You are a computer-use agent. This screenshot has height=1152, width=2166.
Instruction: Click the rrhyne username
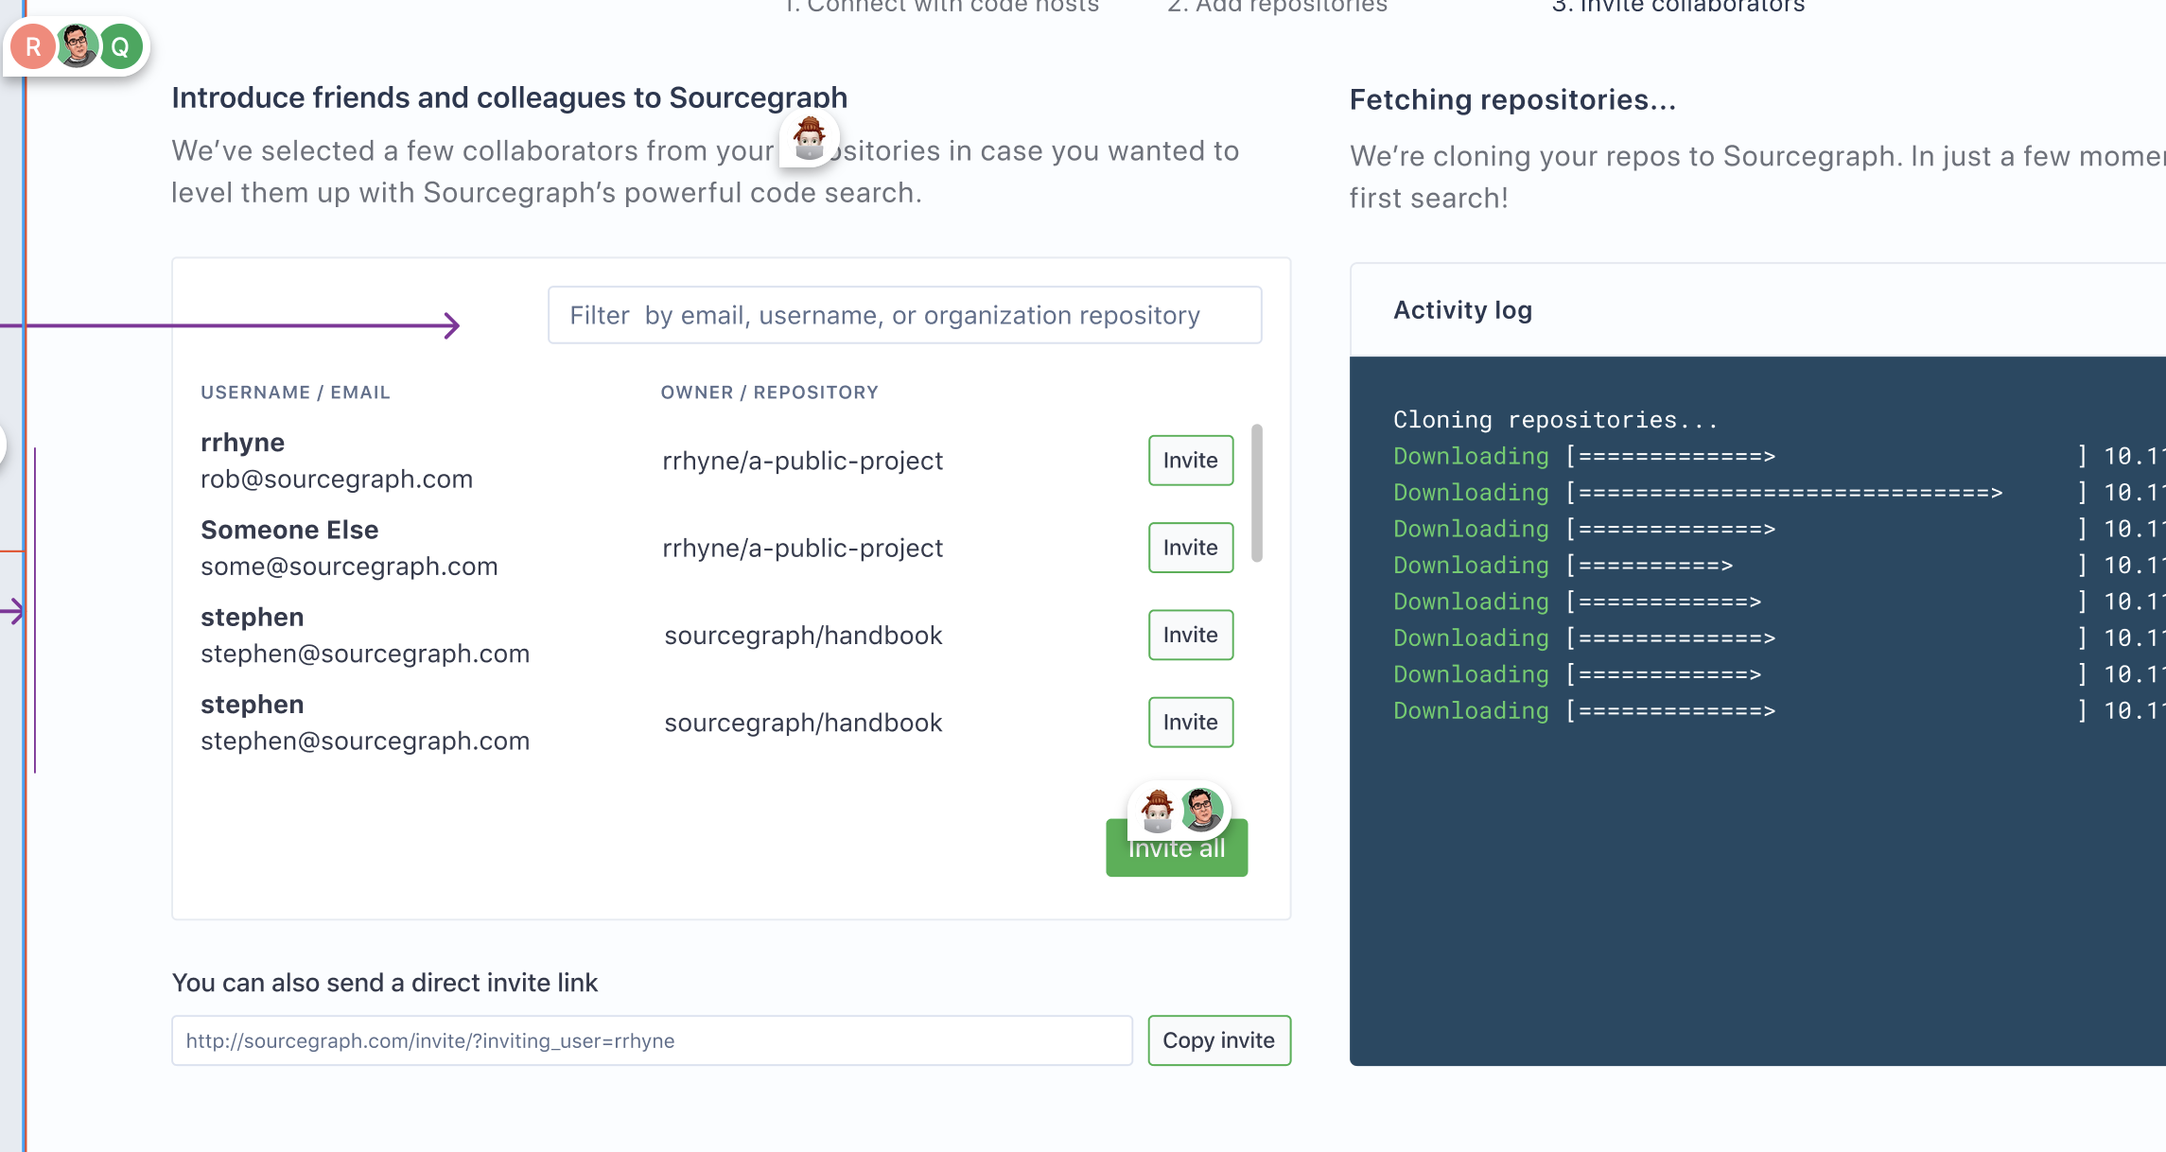[242, 443]
